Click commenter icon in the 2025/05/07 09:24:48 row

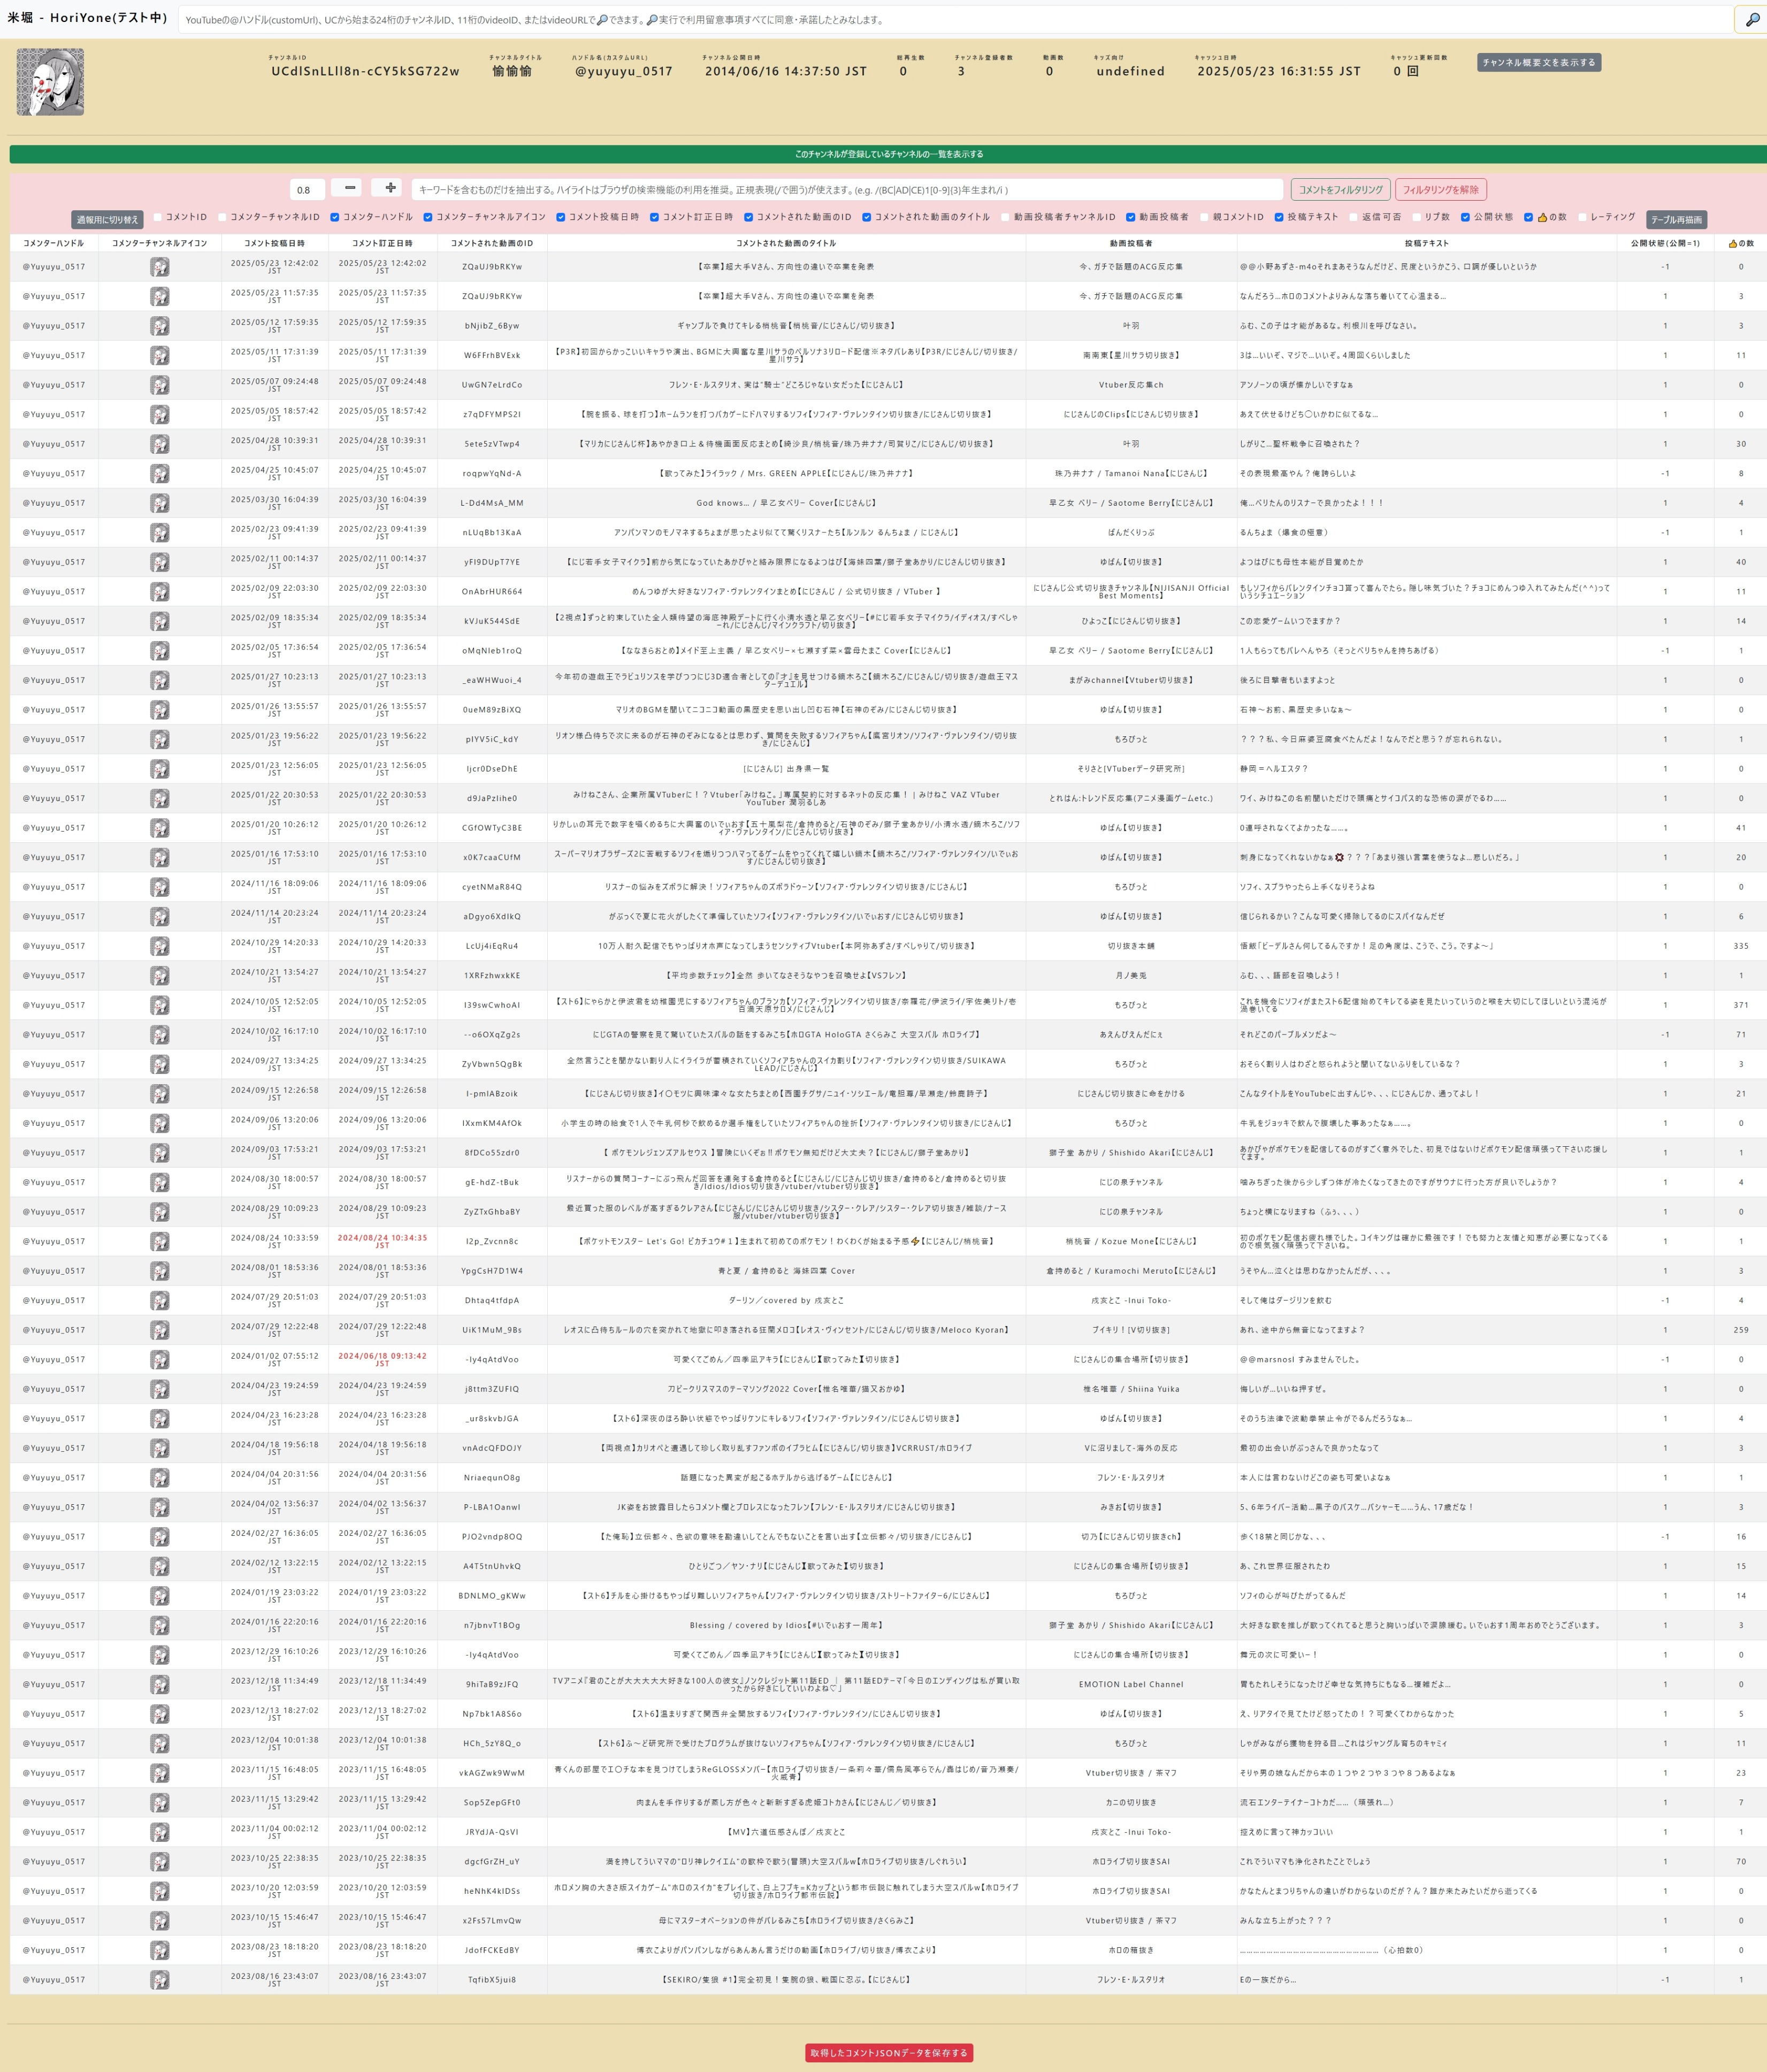pos(160,385)
